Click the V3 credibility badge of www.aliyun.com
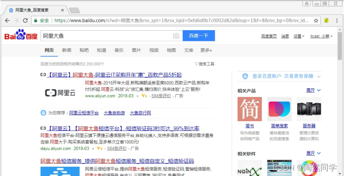The width and height of the screenshot is (344, 176). 144,96
